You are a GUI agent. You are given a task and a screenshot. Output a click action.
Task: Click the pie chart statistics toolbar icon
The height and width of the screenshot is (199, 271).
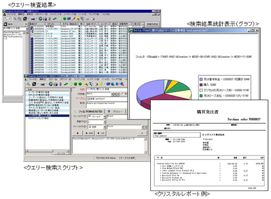click(51, 84)
